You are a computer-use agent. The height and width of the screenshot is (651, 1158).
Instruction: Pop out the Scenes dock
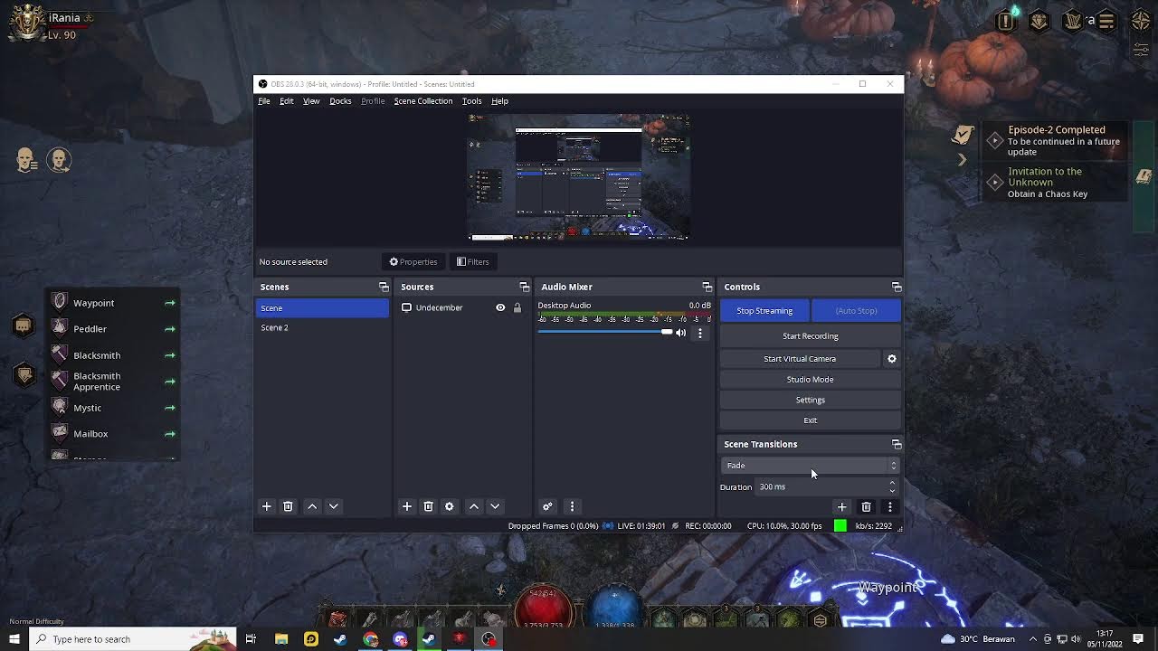pos(384,287)
